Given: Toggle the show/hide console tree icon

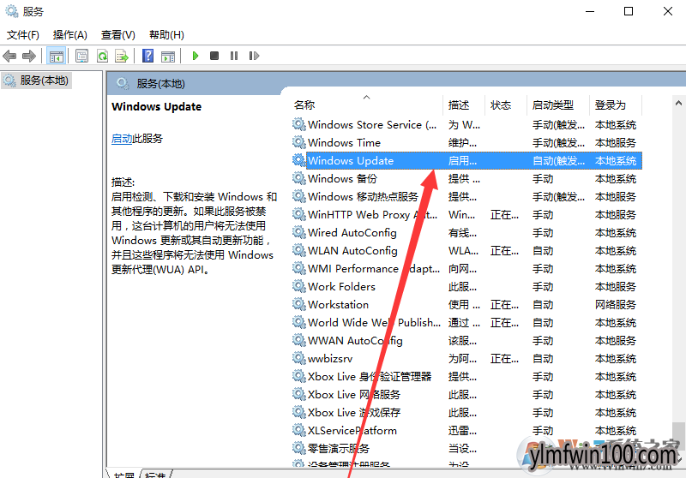Looking at the screenshot, I should 56,56.
